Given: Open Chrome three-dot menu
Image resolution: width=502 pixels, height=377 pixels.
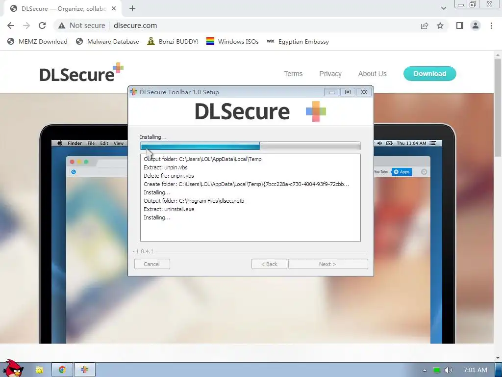Looking at the screenshot, I should [491, 26].
